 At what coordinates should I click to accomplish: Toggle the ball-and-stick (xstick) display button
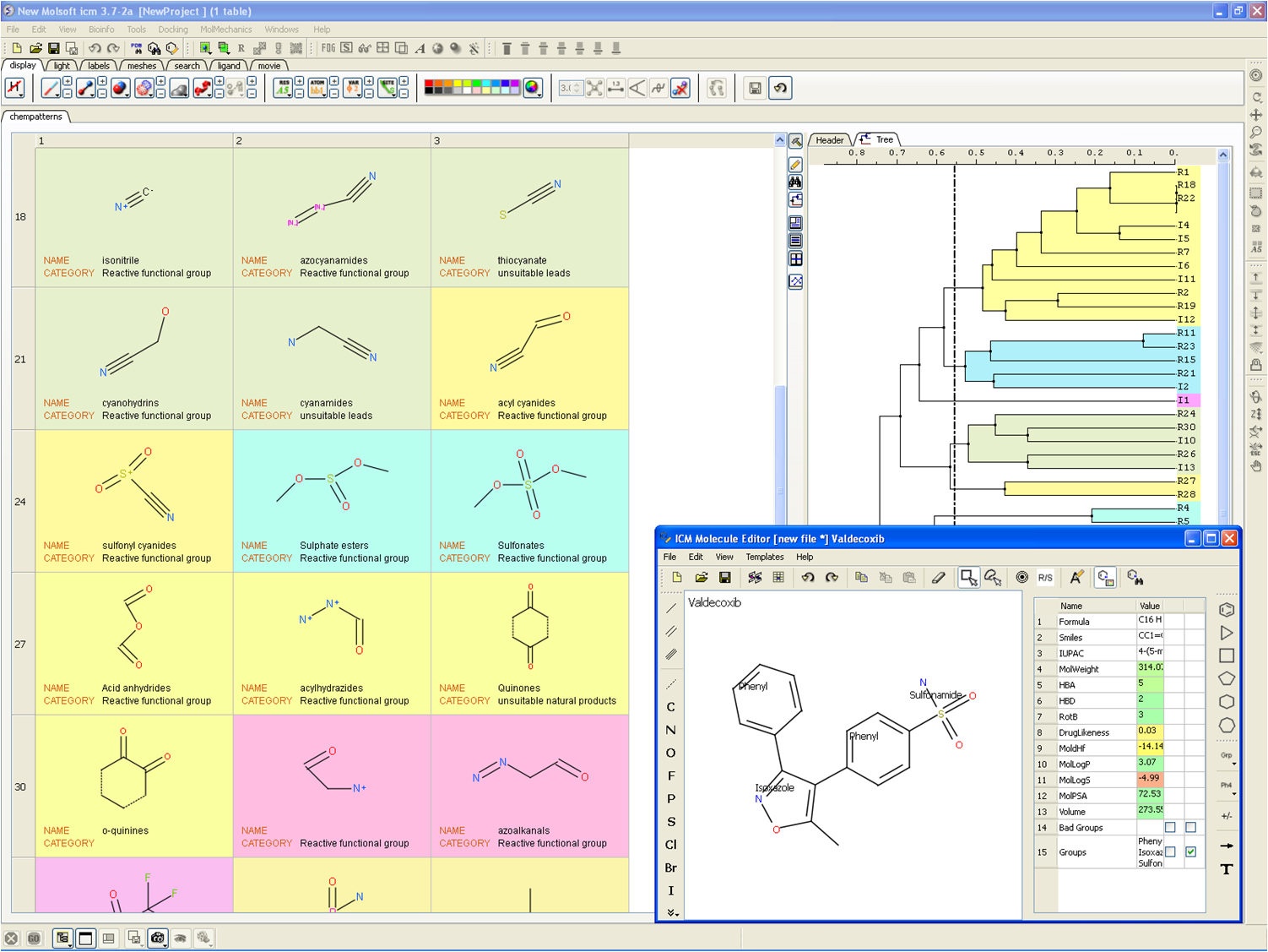point(85,88)
